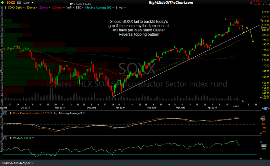
Task: Click the red 208.21 price label on axis
Action: [265, 27]
